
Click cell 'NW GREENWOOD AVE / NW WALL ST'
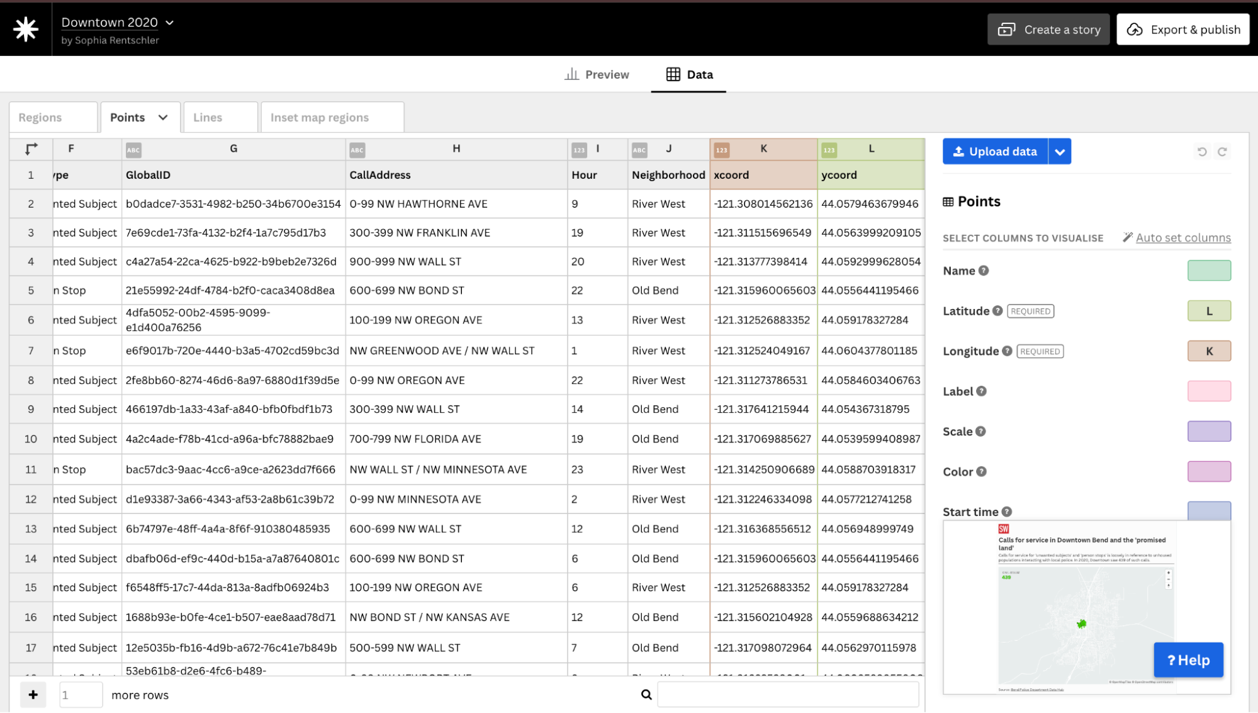[456, 351]
